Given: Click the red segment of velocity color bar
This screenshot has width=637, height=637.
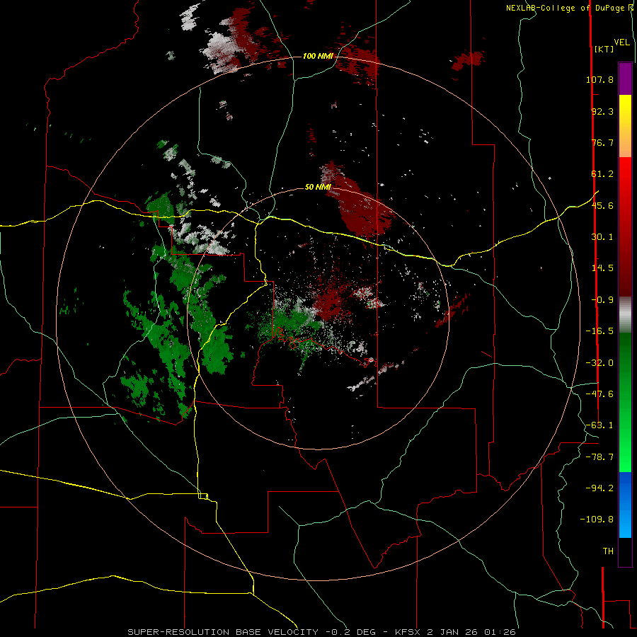Looking at the screenshot, I should tap(625, 226).
